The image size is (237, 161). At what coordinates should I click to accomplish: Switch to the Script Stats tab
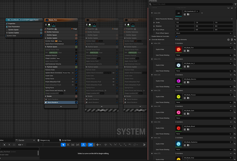pos(66,140)
